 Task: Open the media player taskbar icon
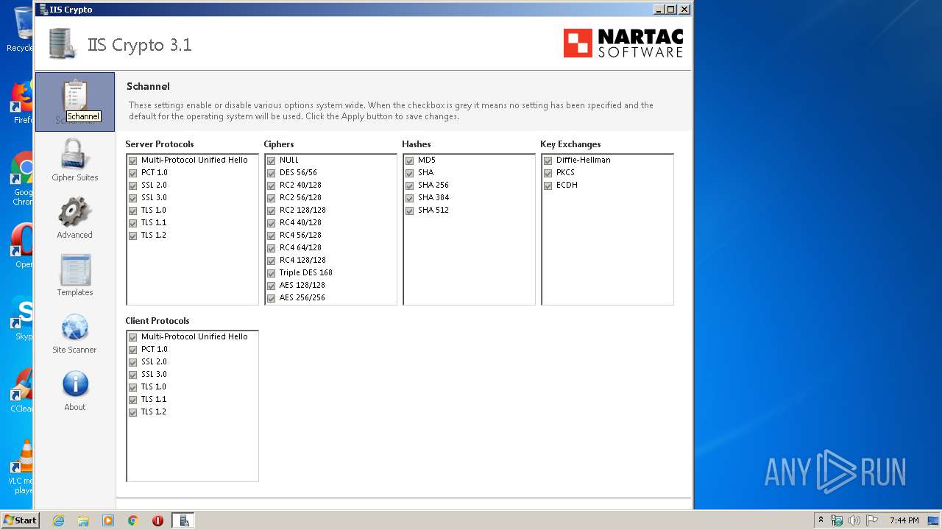pos(108,520)
